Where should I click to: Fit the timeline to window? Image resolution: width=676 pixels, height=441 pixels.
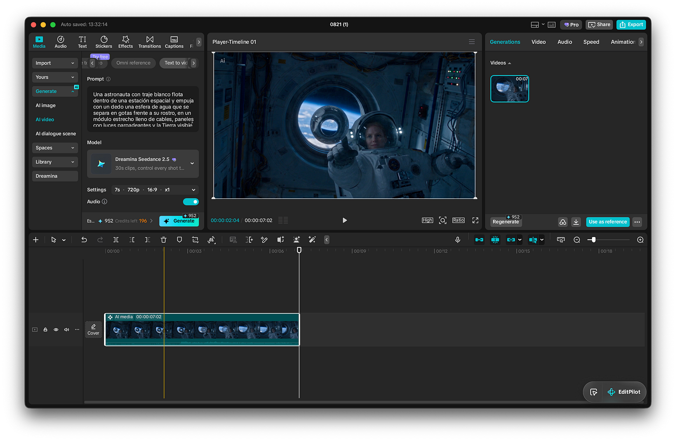pyautogui.click(x=561, y=240)
